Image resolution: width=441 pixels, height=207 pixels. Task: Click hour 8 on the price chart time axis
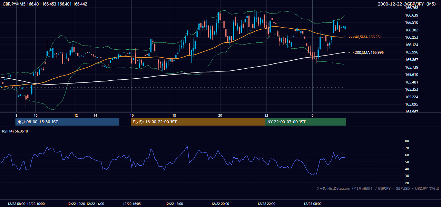coord(16,115)
